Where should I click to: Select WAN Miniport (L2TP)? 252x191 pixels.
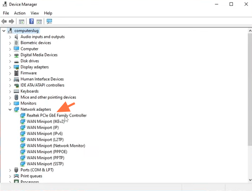[45, 139]
